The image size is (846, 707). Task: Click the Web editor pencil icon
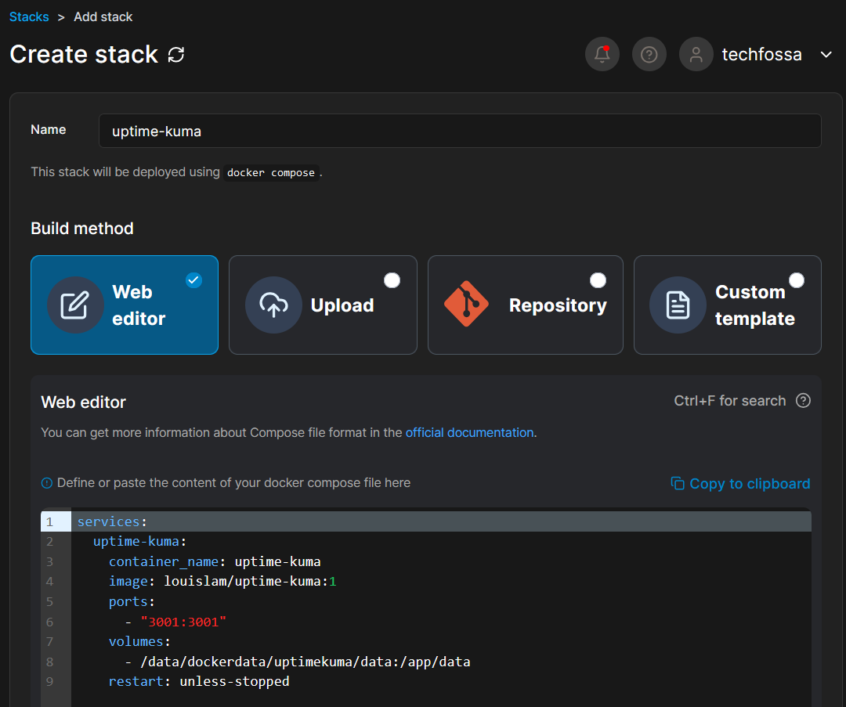(75, 305)
